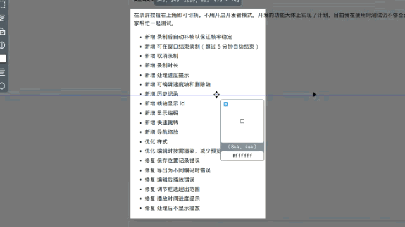The height and width of the screenshot is (227, 405).
Task: Click 优化 样式 list item
Action: tap(156, 141)
